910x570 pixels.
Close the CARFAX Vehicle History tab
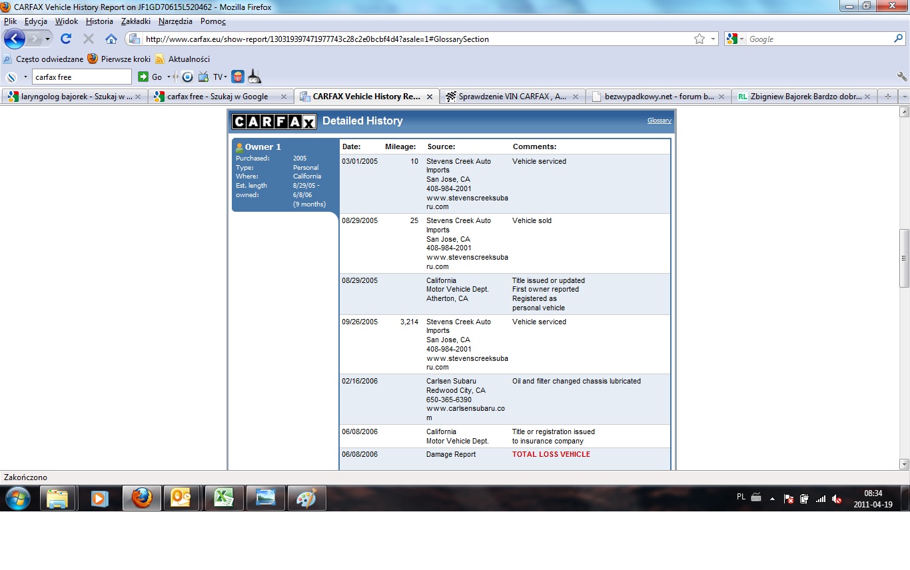[430, 97]
